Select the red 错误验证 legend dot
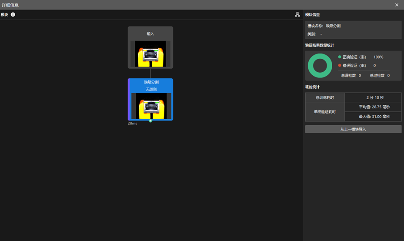Viewport: 404px width, 241px height. [x=340, y=65]
